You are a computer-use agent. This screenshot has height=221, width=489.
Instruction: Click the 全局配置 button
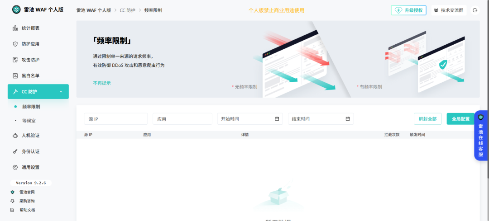point(460,119)
